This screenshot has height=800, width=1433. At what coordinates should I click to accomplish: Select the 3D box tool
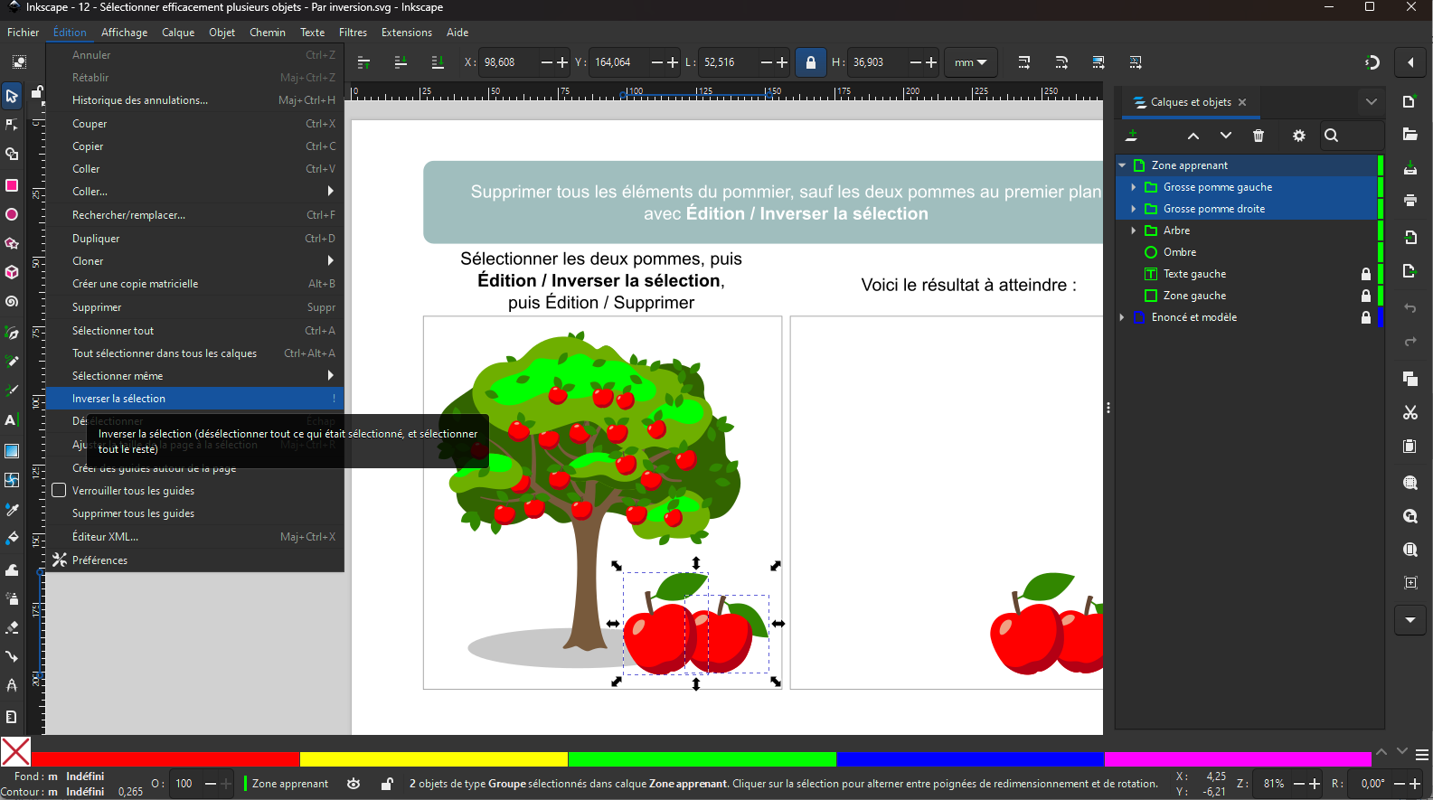tap(12, 272)
